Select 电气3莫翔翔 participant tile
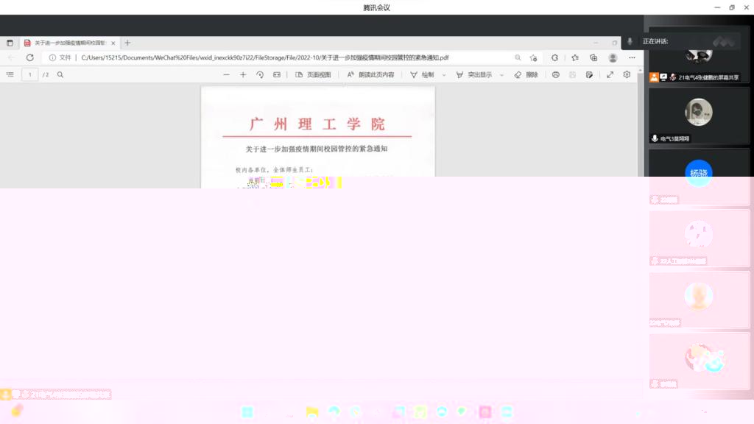 point(699,116)
